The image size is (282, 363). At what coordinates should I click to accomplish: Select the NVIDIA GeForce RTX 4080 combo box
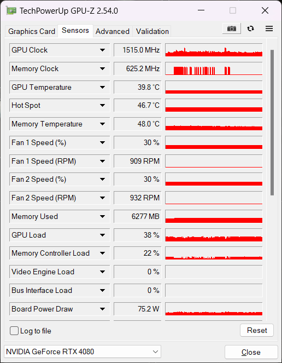[x=83, y=352]
